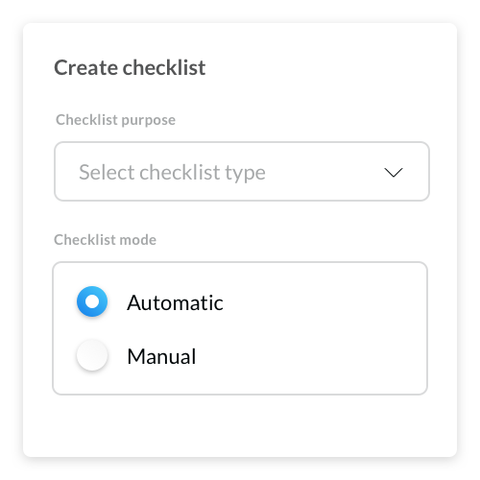Expand checklist purpose combo box via down arrow
The height and width of the screenshot is (480, 480).
click(x=394, y=173)
